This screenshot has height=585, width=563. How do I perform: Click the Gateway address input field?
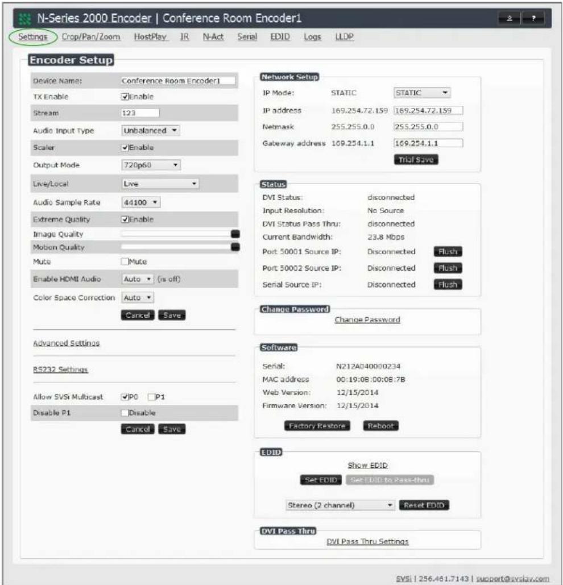pyautogui.click(x=428, y=143)
